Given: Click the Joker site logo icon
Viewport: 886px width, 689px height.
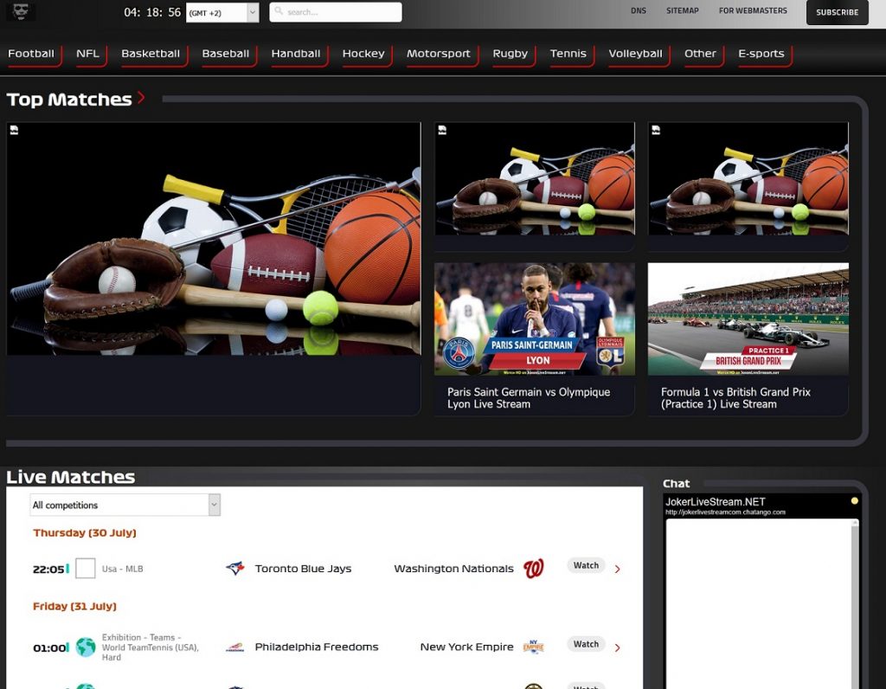Looking at the screenshot, I should click(21, 11).
